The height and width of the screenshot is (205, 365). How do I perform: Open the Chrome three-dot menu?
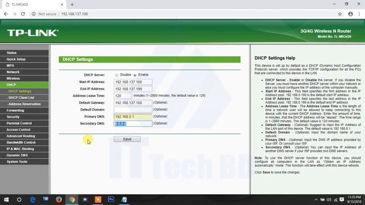pyautogui.click(x=359, y=14)
